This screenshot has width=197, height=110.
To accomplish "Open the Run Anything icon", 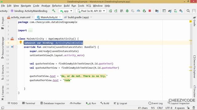I will [x=164, y=11].
